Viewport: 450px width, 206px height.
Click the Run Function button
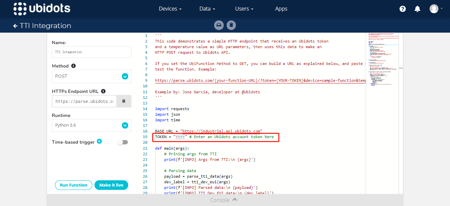click(74, 185)
